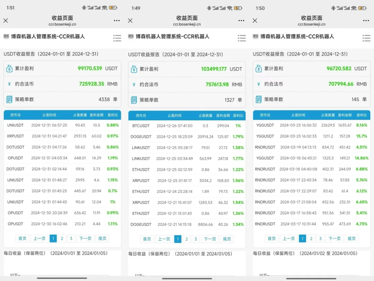Click the 103499.177 cumulative profit value

[214, 69]
